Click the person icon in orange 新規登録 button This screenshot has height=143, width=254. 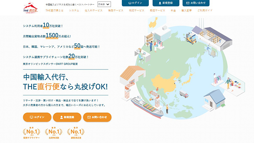[62, 117]
